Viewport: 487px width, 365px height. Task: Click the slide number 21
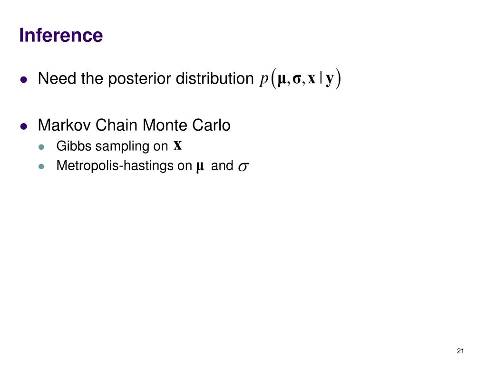(460, 351)
